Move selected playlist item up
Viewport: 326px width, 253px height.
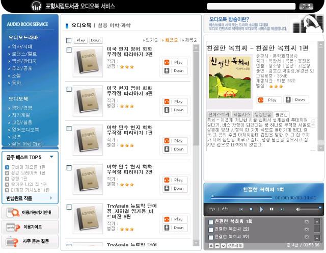tap(217, 246)
